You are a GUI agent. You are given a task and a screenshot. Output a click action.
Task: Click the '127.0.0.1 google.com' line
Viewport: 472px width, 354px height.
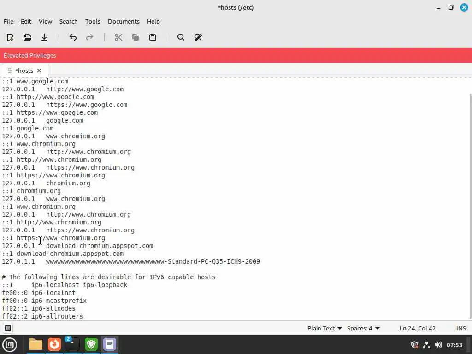42,120
